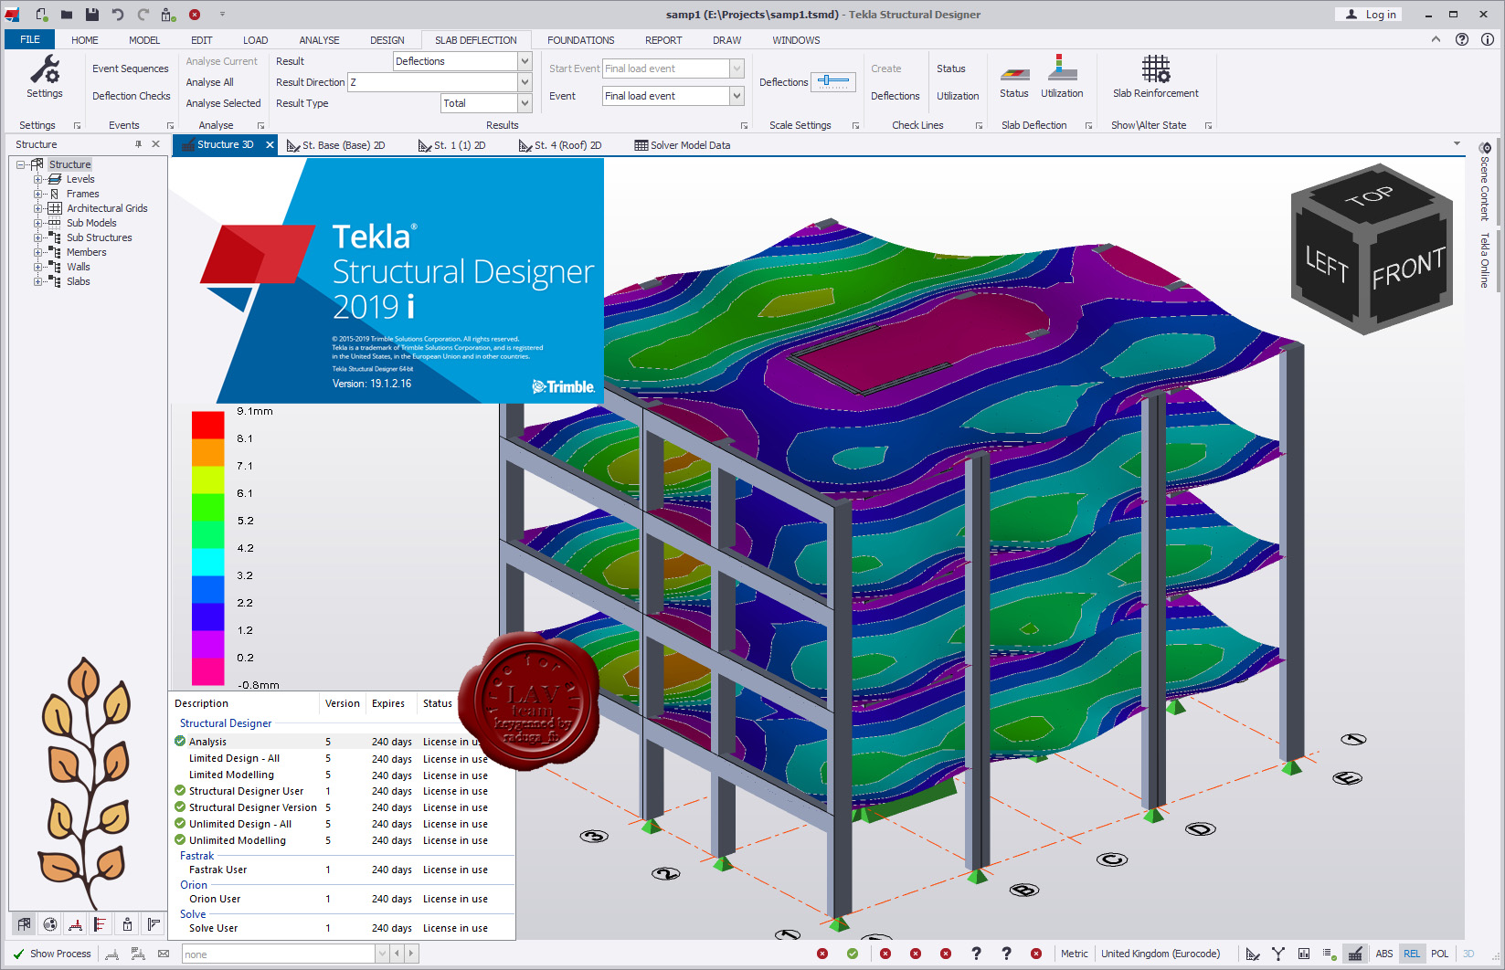
Task: Click check lines Deflections button
Action: pyautogui.click(x=895, y=96)
